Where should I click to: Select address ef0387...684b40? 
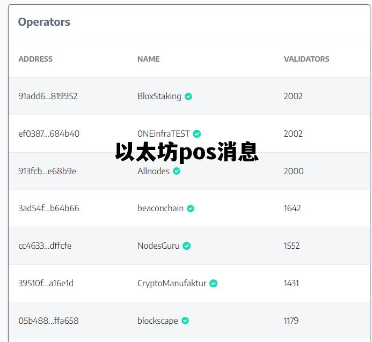tap(49, 133)
